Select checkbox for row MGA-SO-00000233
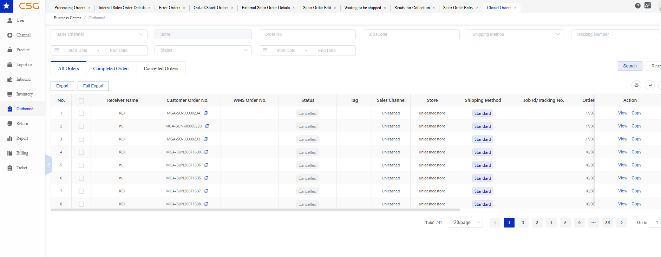 pyautogui.click(x=81, y=139)
